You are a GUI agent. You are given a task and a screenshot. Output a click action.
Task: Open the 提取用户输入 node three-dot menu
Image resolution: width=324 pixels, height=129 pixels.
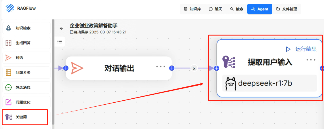click(311, 60)
